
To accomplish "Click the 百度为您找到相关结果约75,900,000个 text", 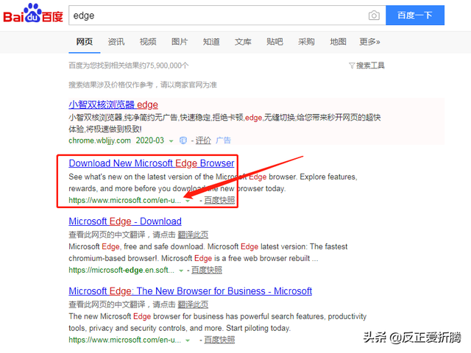I will tap(129, 65).
